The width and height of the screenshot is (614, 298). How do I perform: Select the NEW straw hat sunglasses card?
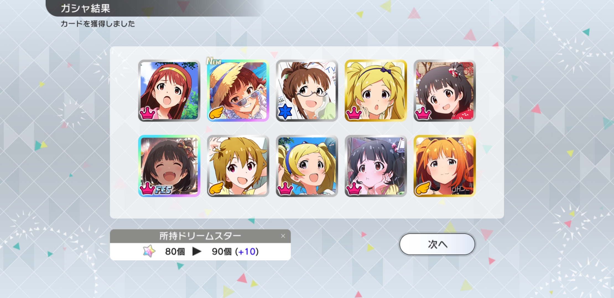pos(238,91)
